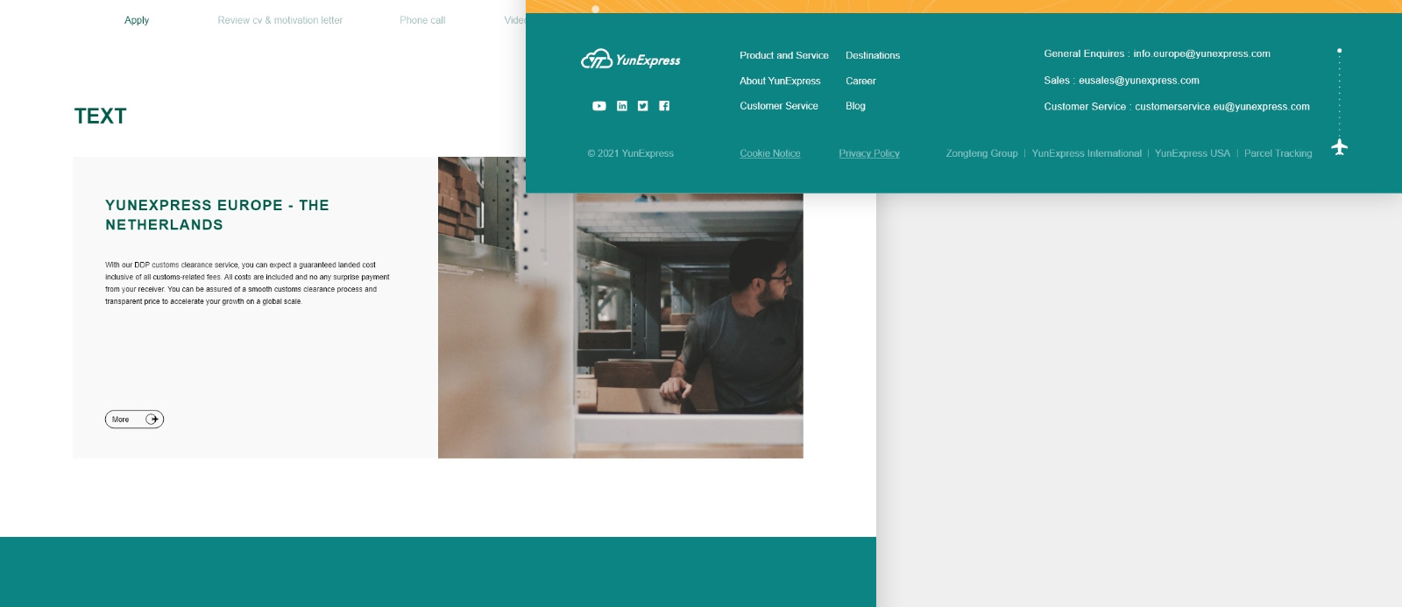Click the sales email address
Image resolution: width=1402 pixels, height=607 pixels.
1138,81
